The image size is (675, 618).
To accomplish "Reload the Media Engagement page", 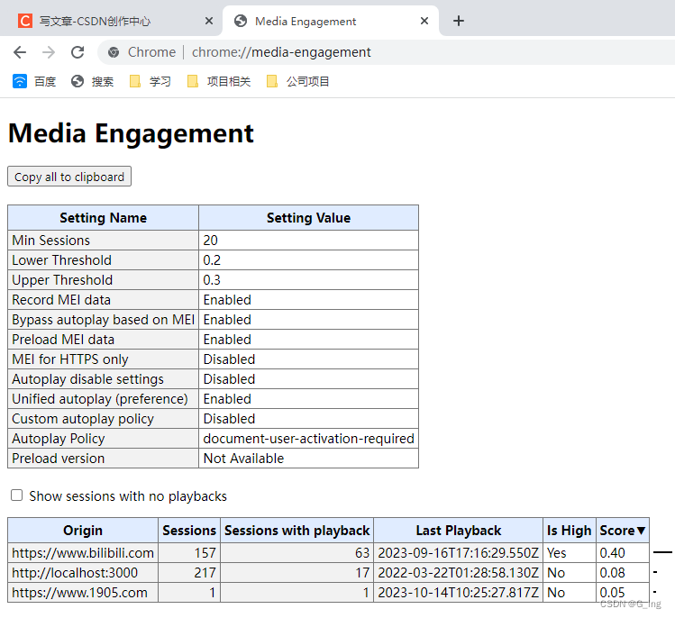I will point(78,52).
